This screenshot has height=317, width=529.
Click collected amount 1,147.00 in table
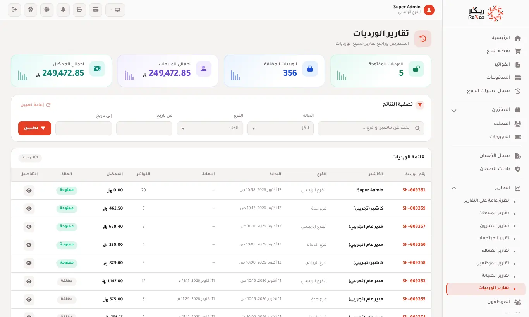[x=112, y=281]
